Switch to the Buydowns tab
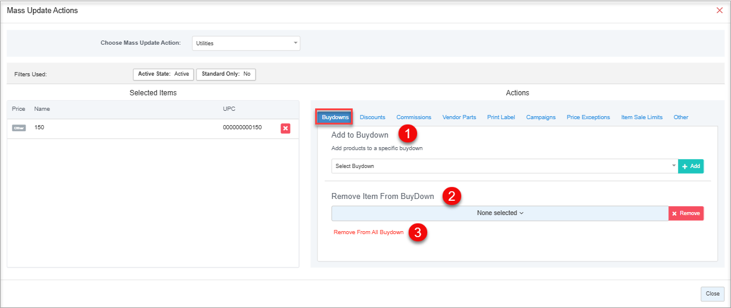The image size is (731, 308). click(335, 117)
